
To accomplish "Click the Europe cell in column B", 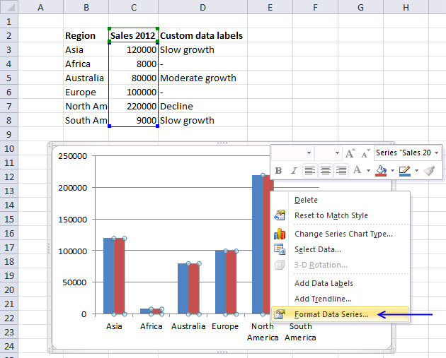I will [x=86, y=92].
